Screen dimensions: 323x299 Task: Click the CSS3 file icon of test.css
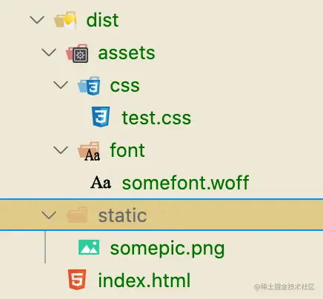pos(101,117)
